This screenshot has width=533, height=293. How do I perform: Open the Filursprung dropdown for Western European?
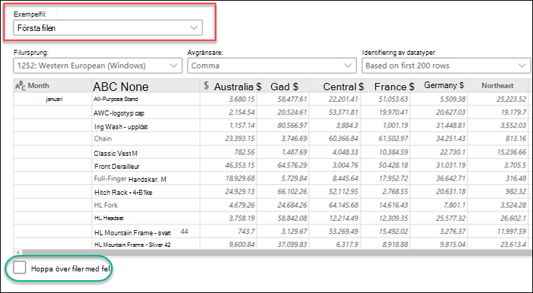pyautogui.click(x=97, y=66)
